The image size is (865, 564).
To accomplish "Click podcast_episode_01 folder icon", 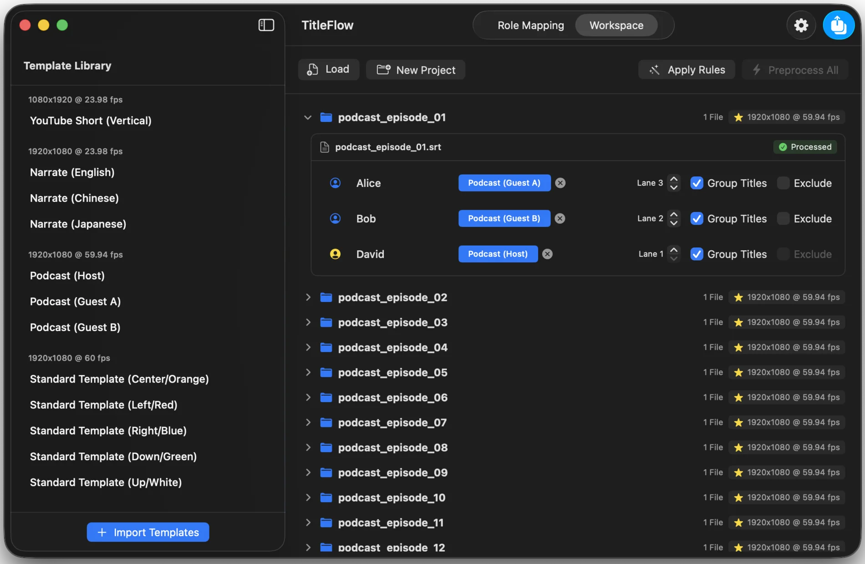I will (326, 117).
